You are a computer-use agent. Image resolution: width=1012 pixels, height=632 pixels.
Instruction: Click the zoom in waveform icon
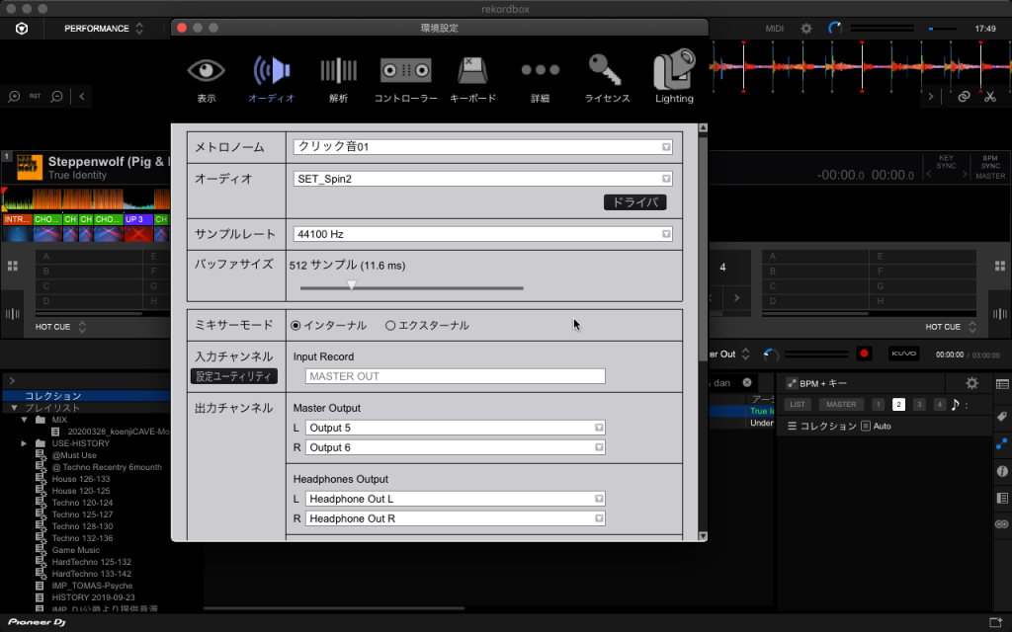(14, 97)
